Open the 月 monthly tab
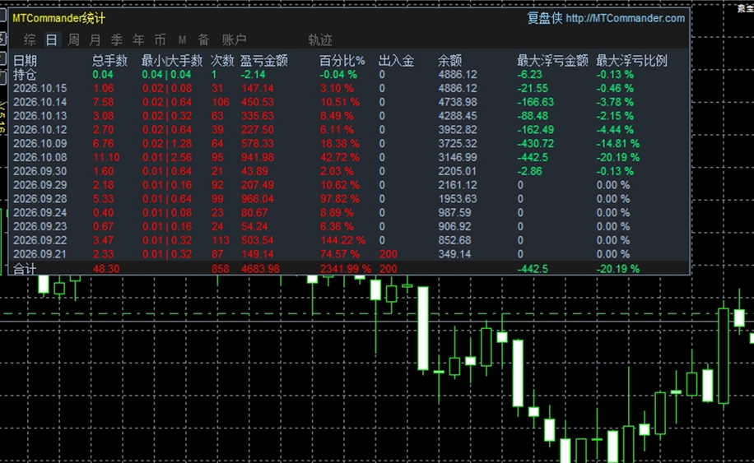The image size is (754, 463). click(95, 39)
